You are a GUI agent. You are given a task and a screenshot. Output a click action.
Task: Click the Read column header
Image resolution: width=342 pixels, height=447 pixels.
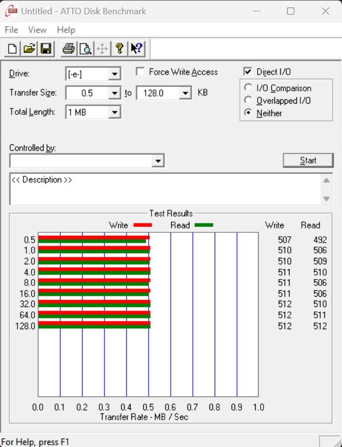pyautogui.click(x=311, y=225)
